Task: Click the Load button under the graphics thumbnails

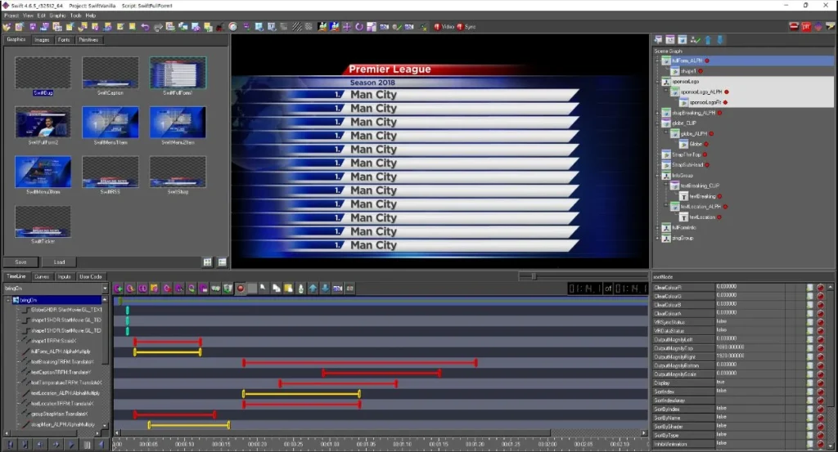Action: point(59,262)
